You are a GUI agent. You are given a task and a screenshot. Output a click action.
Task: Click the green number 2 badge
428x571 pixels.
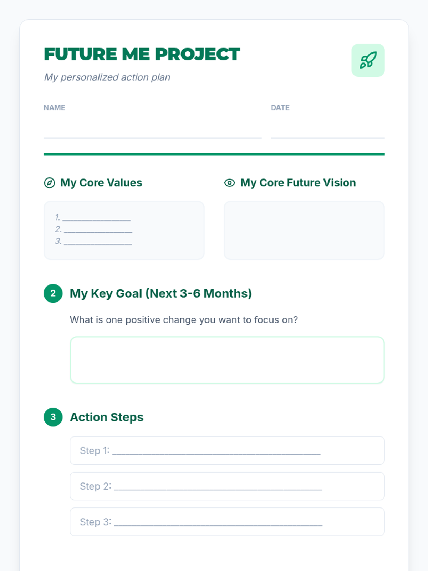point(53,293)
